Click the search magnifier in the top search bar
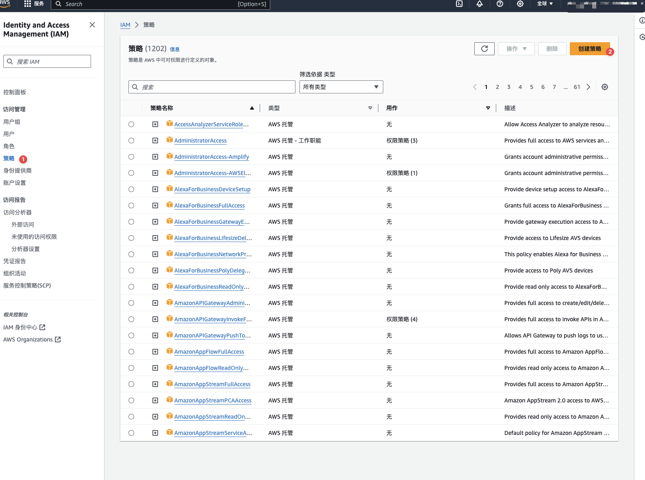 [x=59, y=4]
